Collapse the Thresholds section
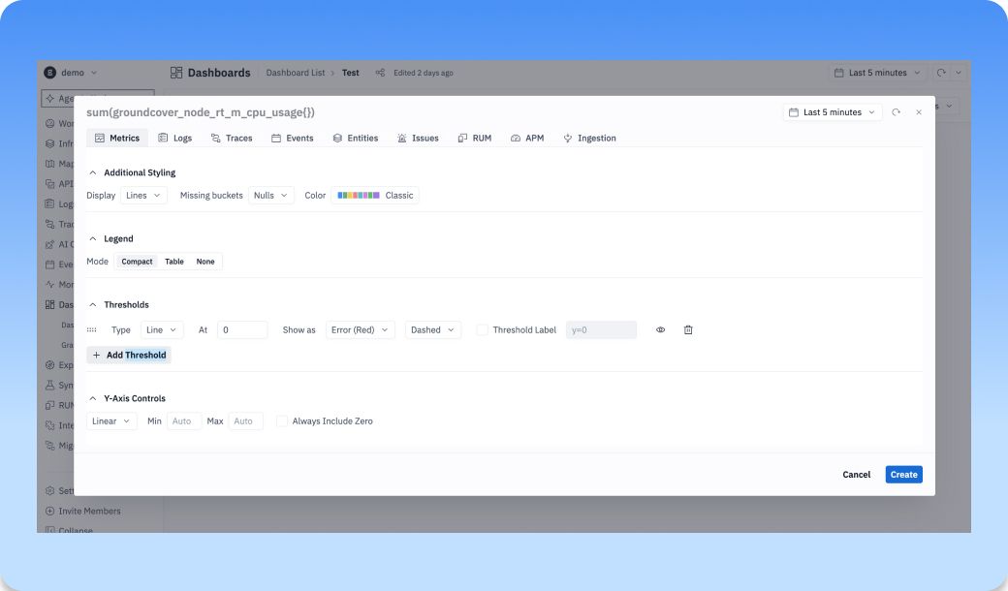 [x=93, y=304]
